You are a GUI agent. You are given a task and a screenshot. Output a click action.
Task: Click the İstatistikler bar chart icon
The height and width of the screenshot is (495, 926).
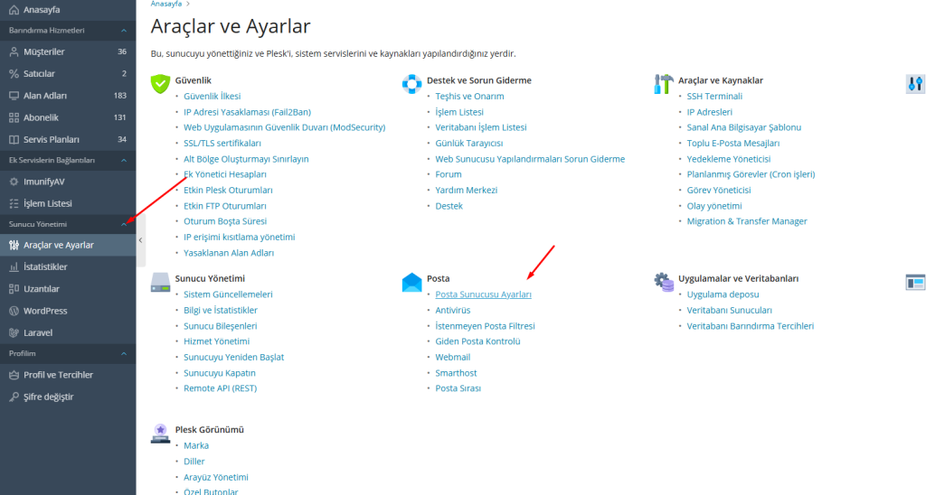[14, 266]
